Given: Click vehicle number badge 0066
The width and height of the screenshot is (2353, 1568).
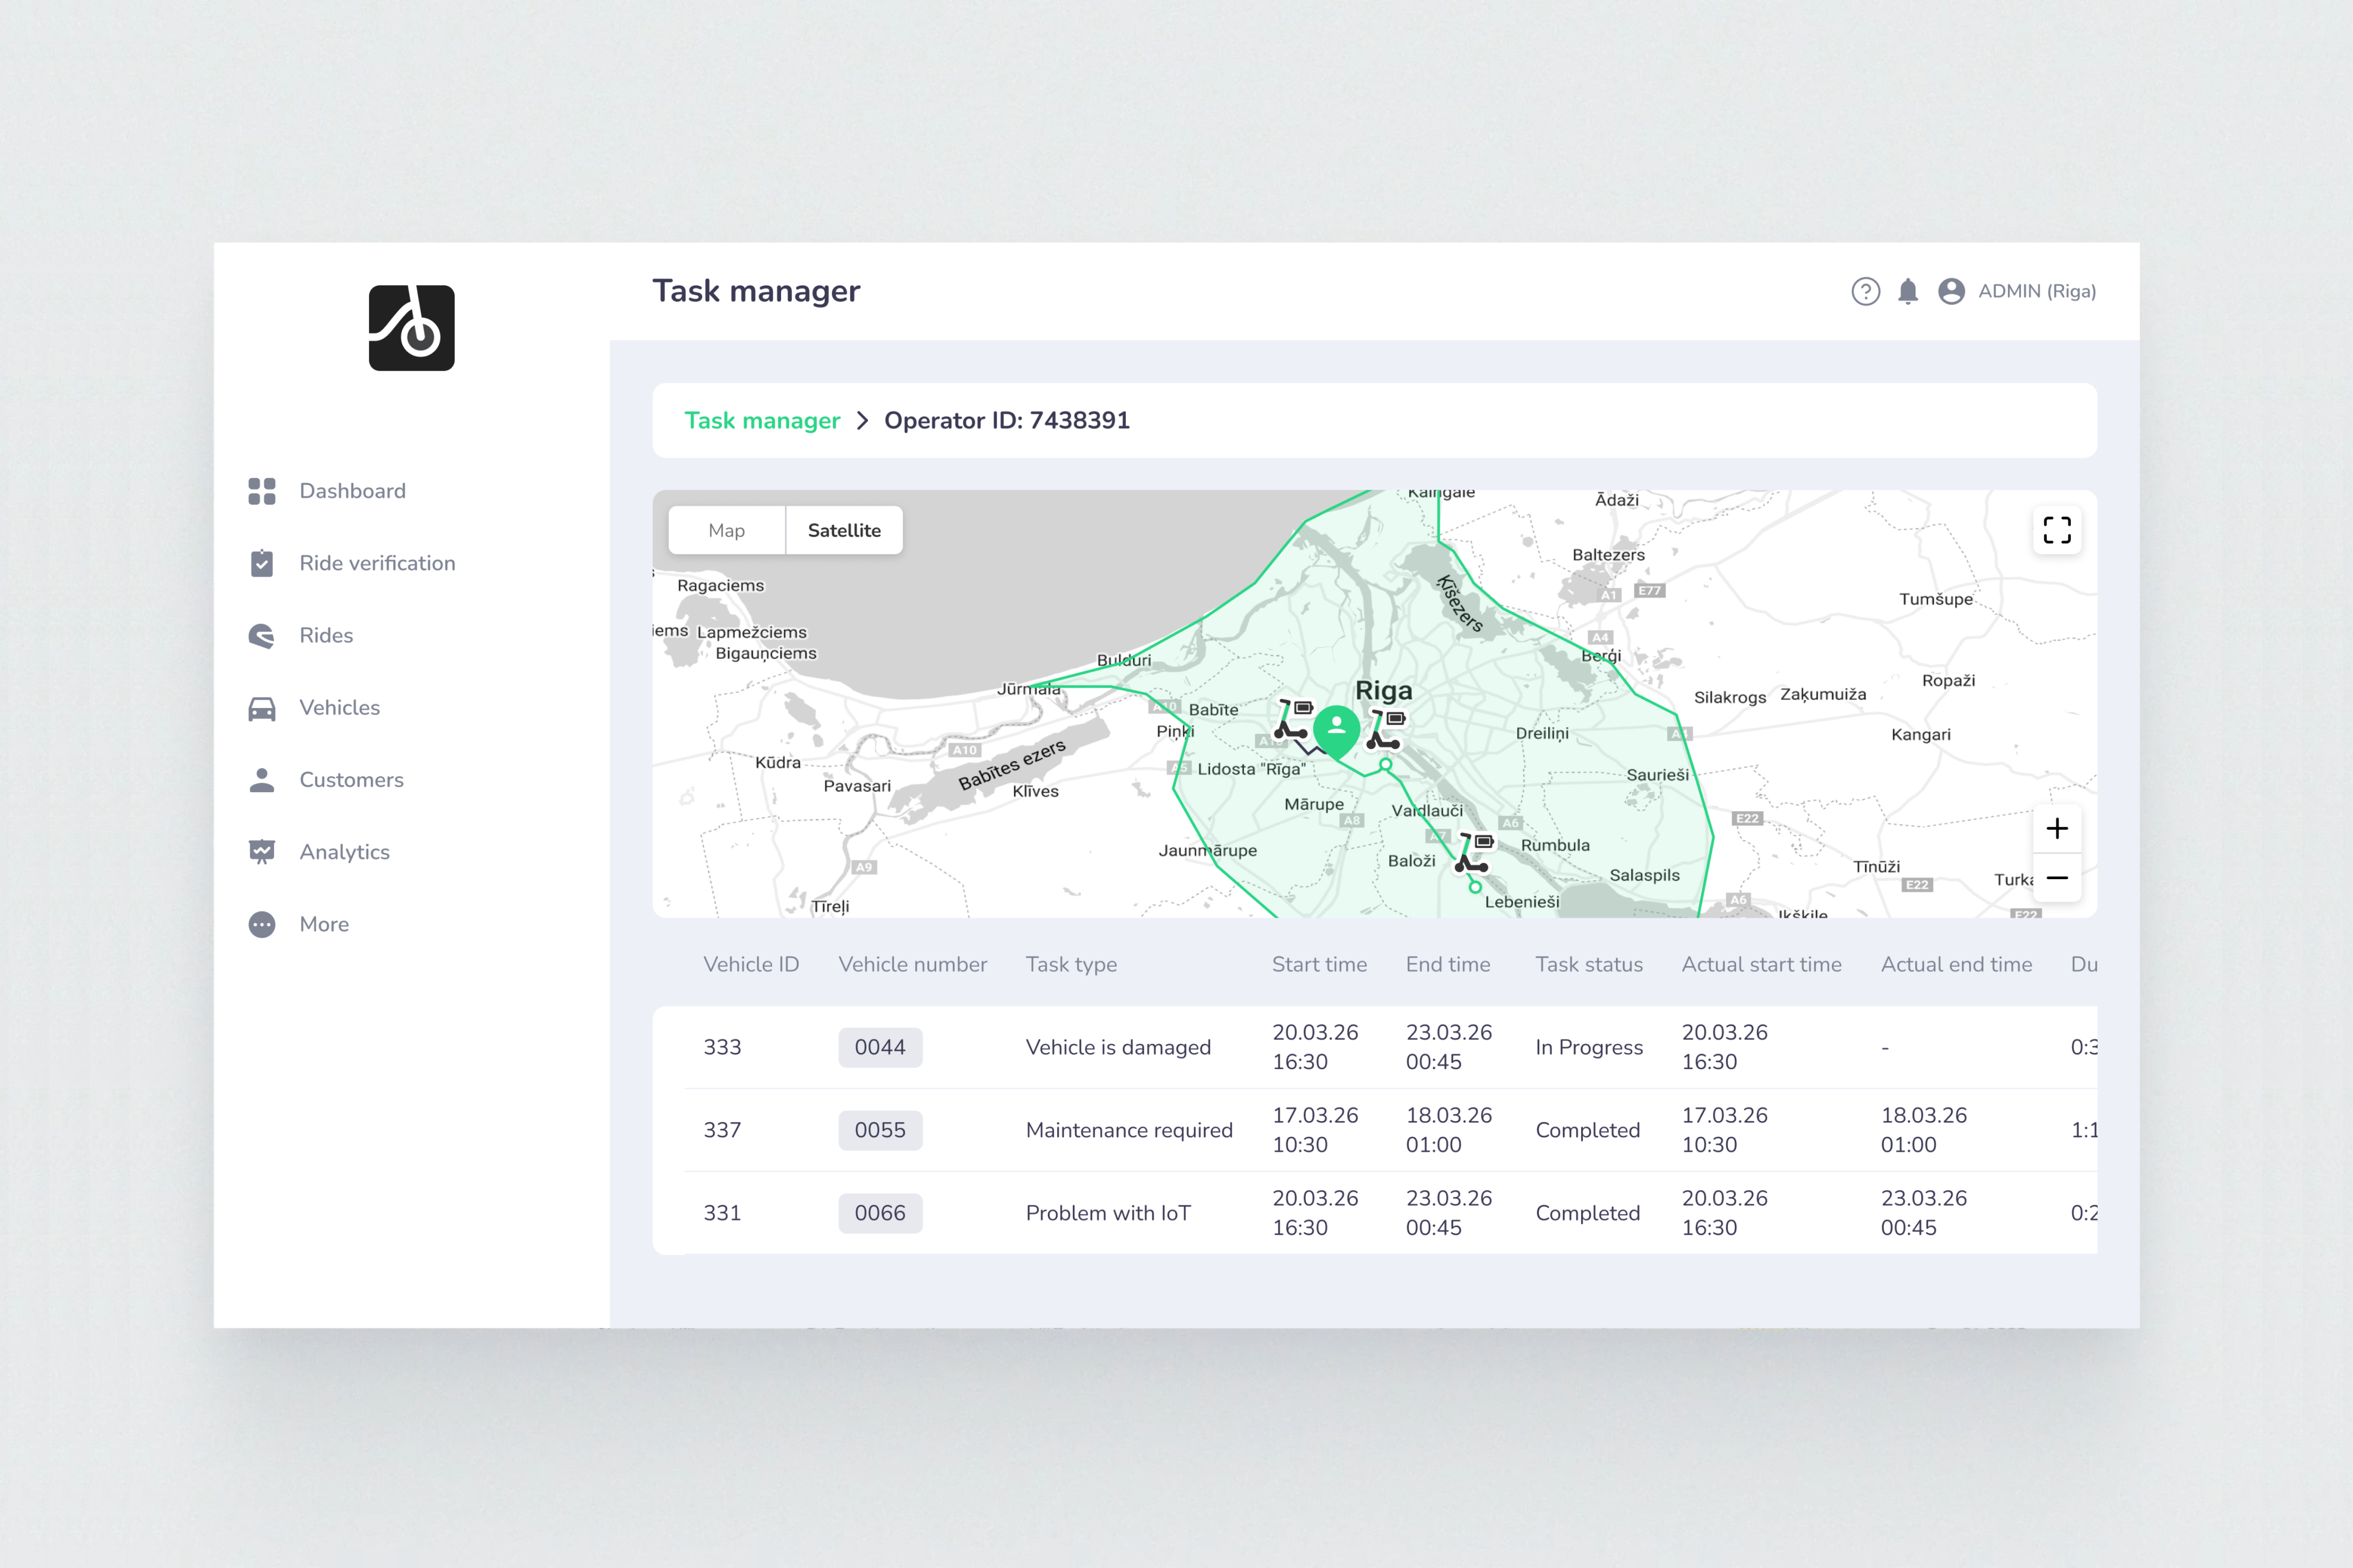Looking at the screenshot, I should click(x=880, y=1213).
